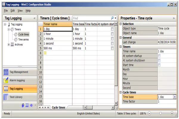Click the Alarm logging navigation icon
This screenshot has width=179, height=119.
click(6, 80)
